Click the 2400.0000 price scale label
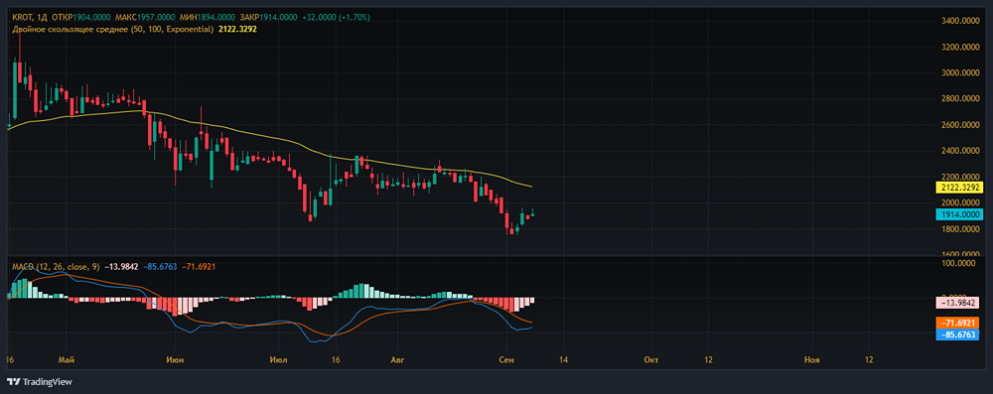Viewport: 993px width, 394px height. point(961,151)
